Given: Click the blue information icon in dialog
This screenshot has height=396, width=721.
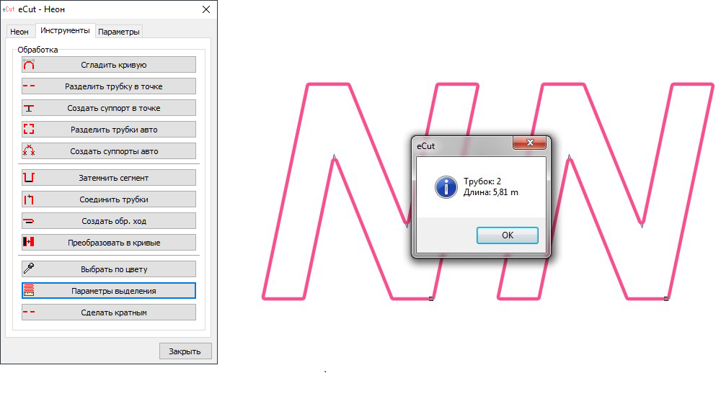Looking at the screenshot, I should [446, 186].
